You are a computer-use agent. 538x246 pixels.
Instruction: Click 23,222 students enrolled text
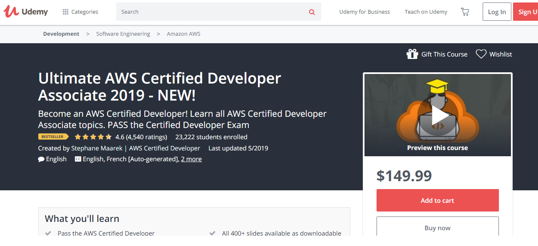[211, 137]
